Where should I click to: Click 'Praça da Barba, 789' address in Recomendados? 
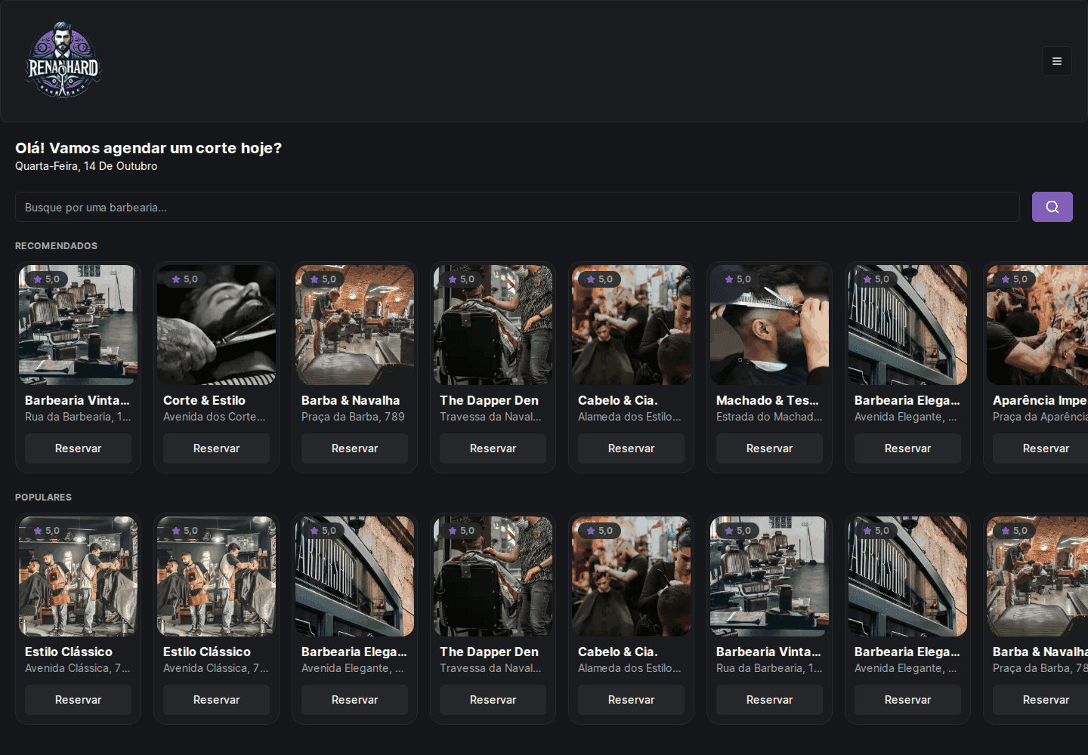[353, 417]
